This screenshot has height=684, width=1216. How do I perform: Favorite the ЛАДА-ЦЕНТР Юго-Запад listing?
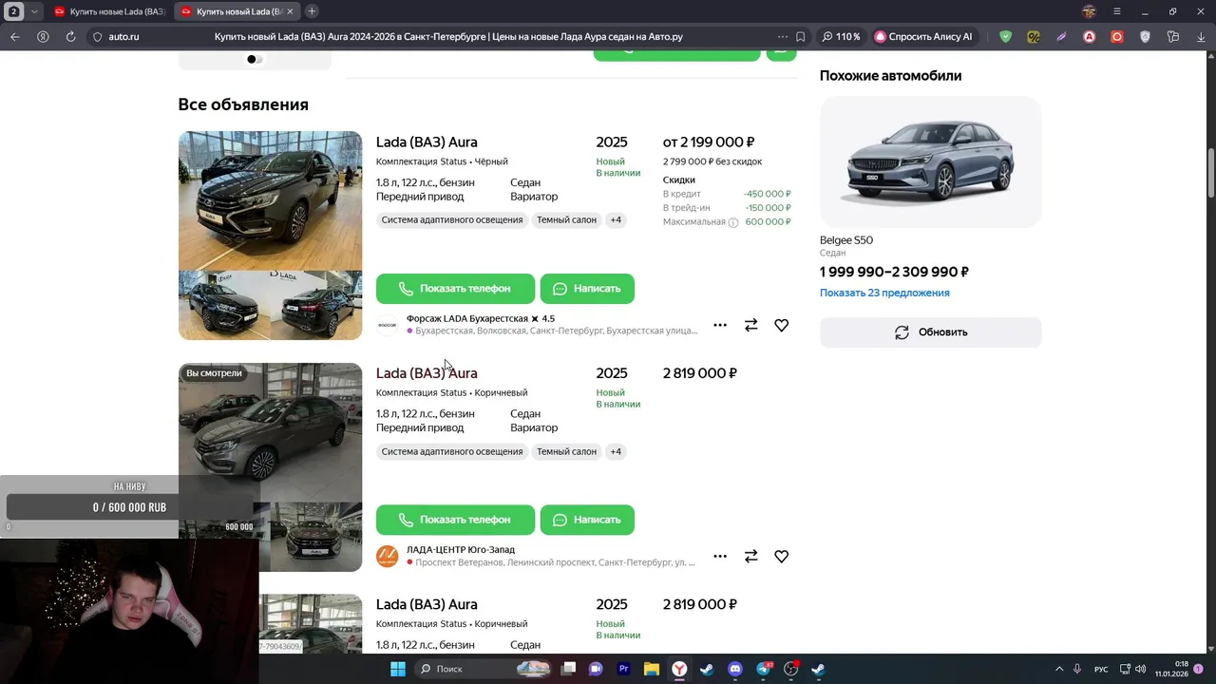point(781,557)
